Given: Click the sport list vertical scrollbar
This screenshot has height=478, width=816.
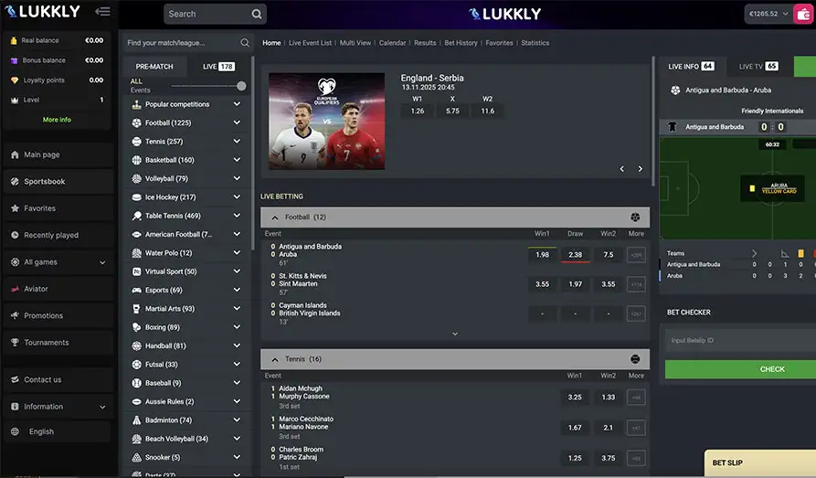Looking at the screenshot, I should [x=253, y=154].
